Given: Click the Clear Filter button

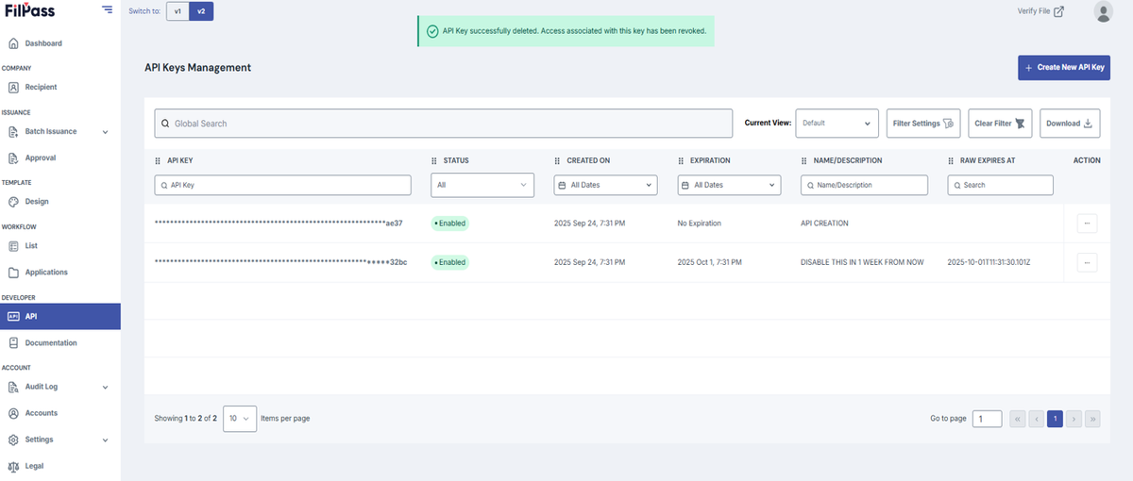Looking at the screenshot, I should (x=1000, y=124).
